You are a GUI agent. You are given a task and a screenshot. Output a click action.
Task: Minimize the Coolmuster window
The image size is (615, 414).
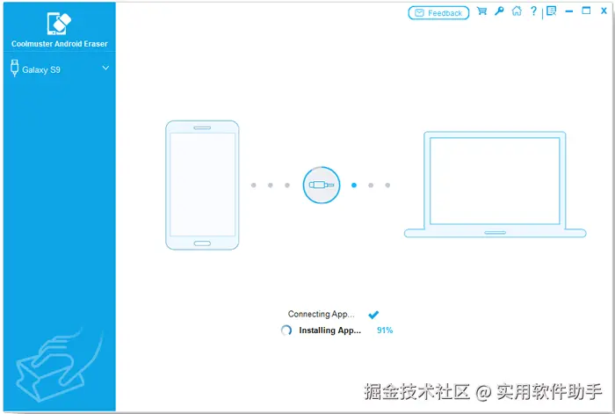[569, 11]
